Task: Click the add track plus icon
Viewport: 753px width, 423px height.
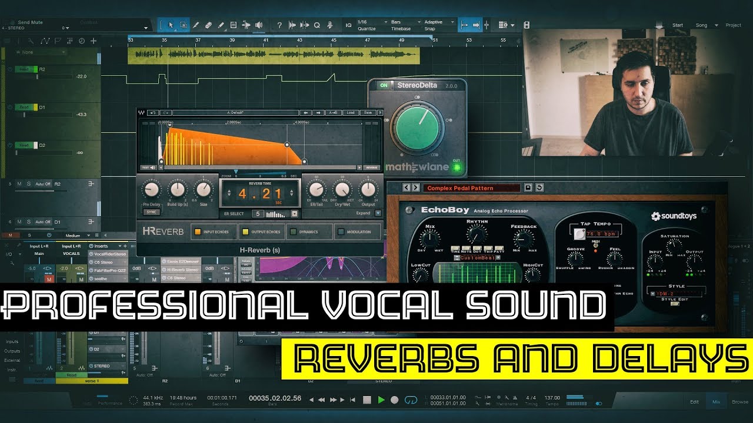Action: (93, 41)
